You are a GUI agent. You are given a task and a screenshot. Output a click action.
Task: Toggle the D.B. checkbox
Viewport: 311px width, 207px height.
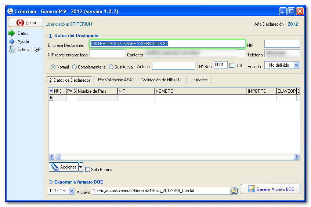click(232, 66)
